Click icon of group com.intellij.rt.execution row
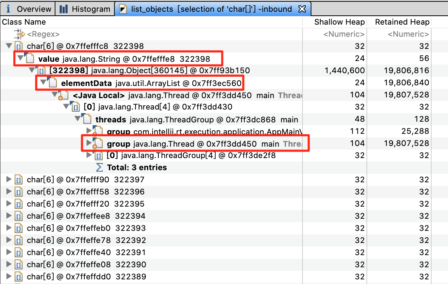448x284 pixels. coord(98,131)
